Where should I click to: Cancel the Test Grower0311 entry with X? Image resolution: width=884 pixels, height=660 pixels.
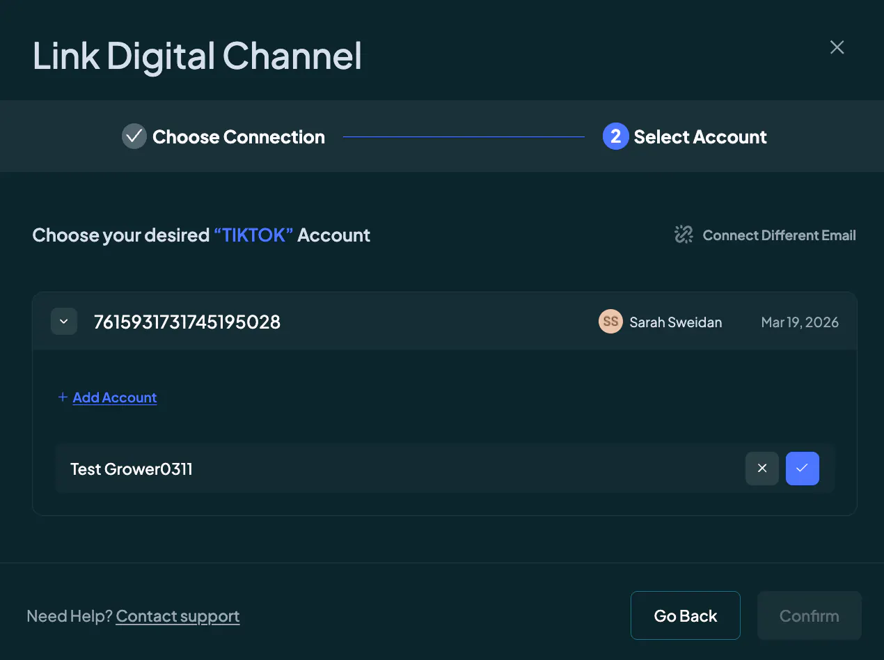pyautogui.click(x=762, y=469)
